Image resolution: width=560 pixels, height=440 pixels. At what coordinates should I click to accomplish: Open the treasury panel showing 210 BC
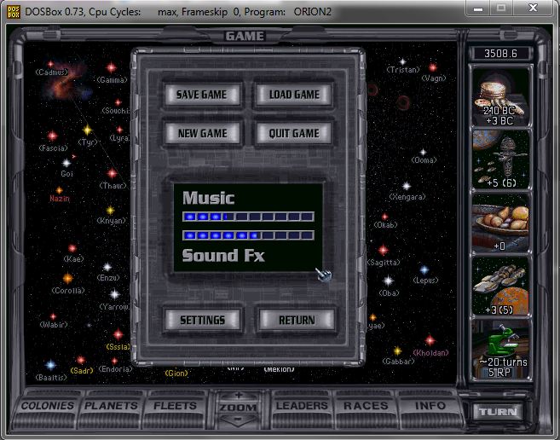click(x=501, y=97)
